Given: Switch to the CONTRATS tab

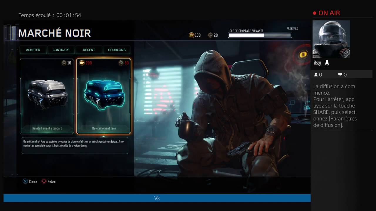Looking at the screenshot, I should [61, 50].
